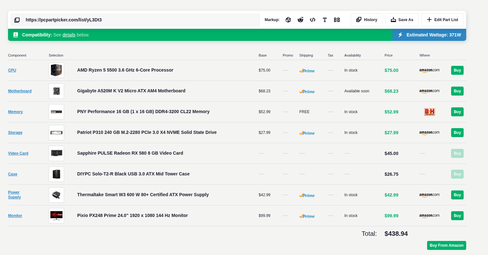Open the compatibility details link
488x255 pixels.
69,35
